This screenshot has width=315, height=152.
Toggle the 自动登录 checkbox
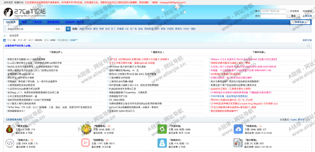(288, 11)
